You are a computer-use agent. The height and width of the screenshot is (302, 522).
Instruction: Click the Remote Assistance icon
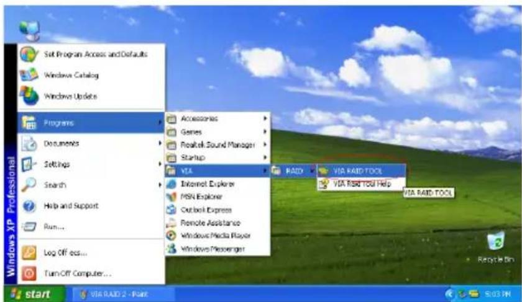coord(171,223)
